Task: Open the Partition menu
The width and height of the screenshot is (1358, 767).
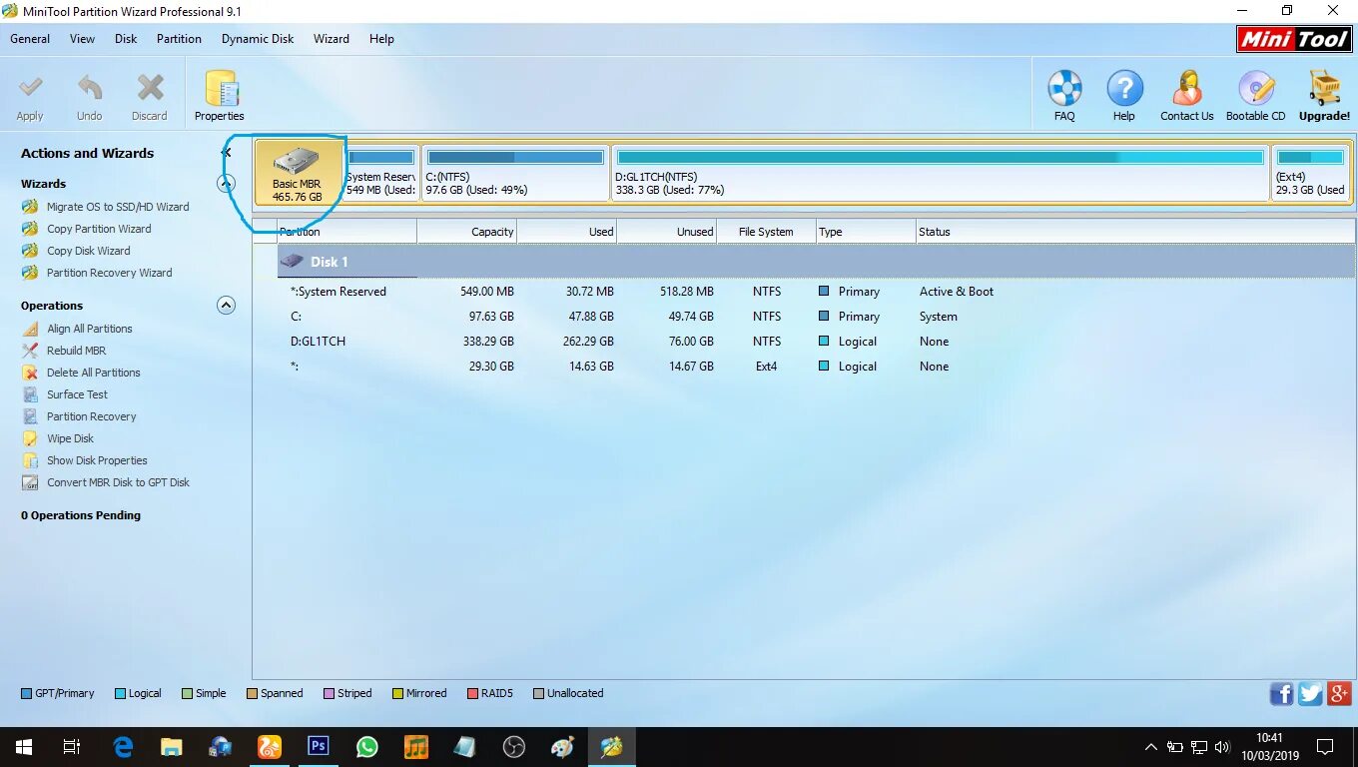Action: (179, 39)
